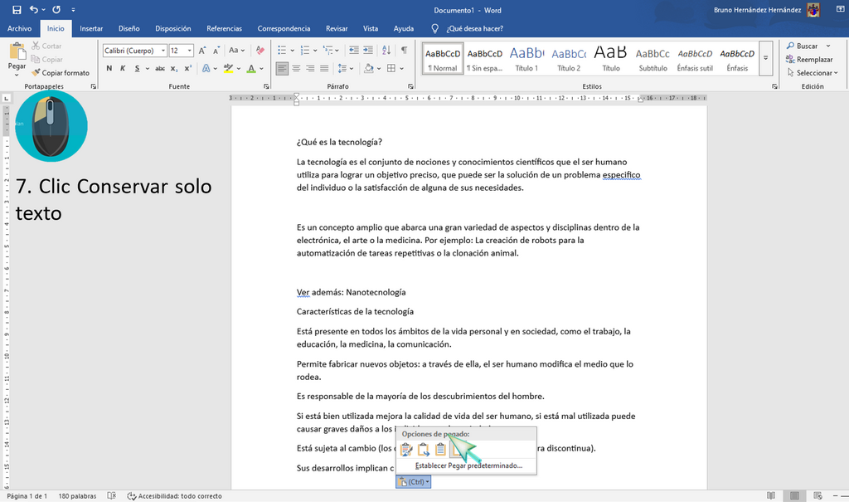Click Reemplazar in Edición group
Viewport: 849px width, 502px height.
click(809, 60)
